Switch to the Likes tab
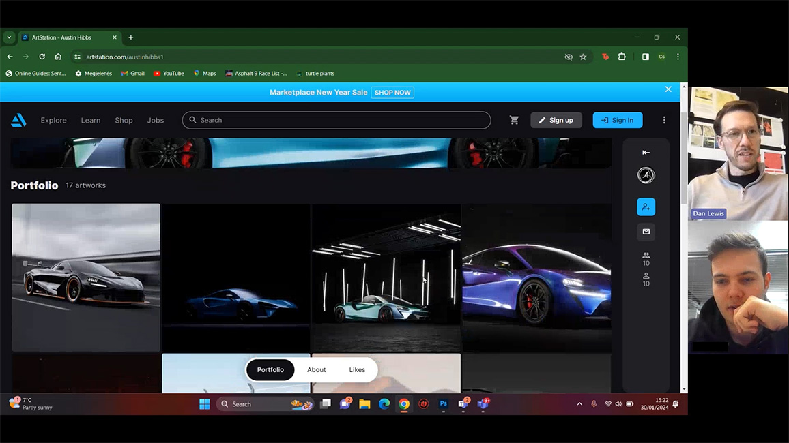The height and width of the screenshot is (443, 789). 357,369
